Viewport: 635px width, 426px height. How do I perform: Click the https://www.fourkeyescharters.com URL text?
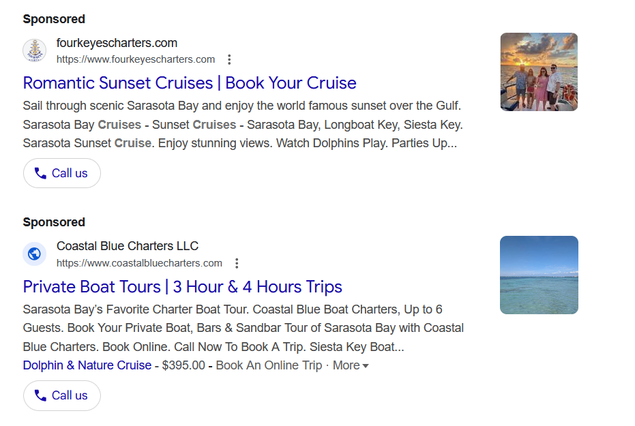point(136,59)
